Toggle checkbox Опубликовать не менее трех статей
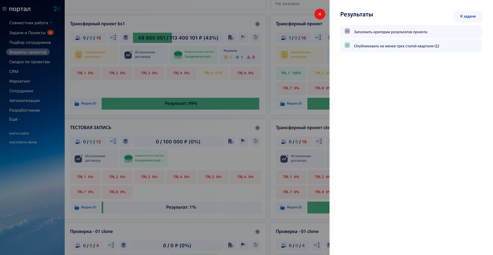Screen dimensions: 493x255 [347, 45]
